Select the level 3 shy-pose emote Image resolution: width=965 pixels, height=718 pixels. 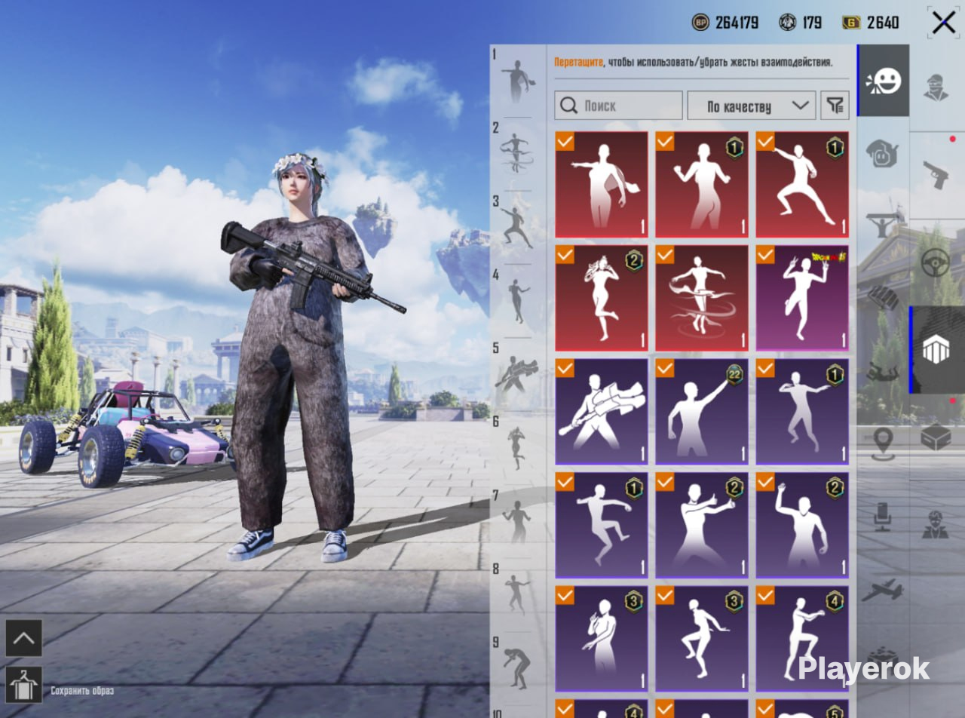pos(602,639)
